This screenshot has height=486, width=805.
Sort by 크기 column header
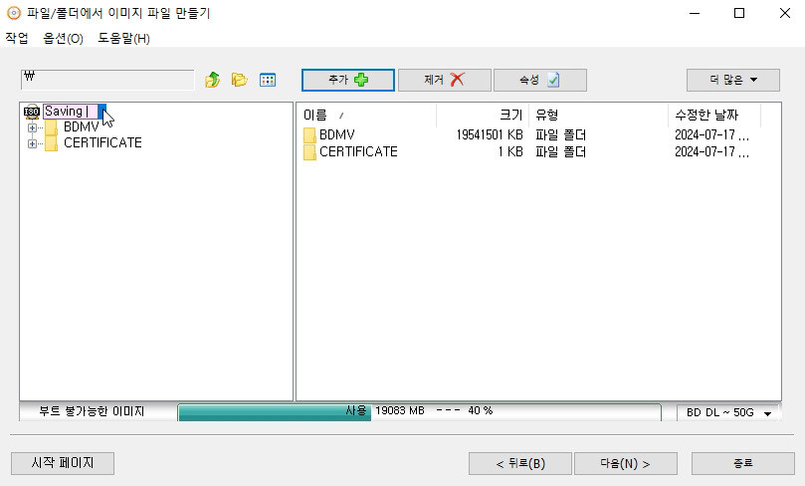coord(483,116)
